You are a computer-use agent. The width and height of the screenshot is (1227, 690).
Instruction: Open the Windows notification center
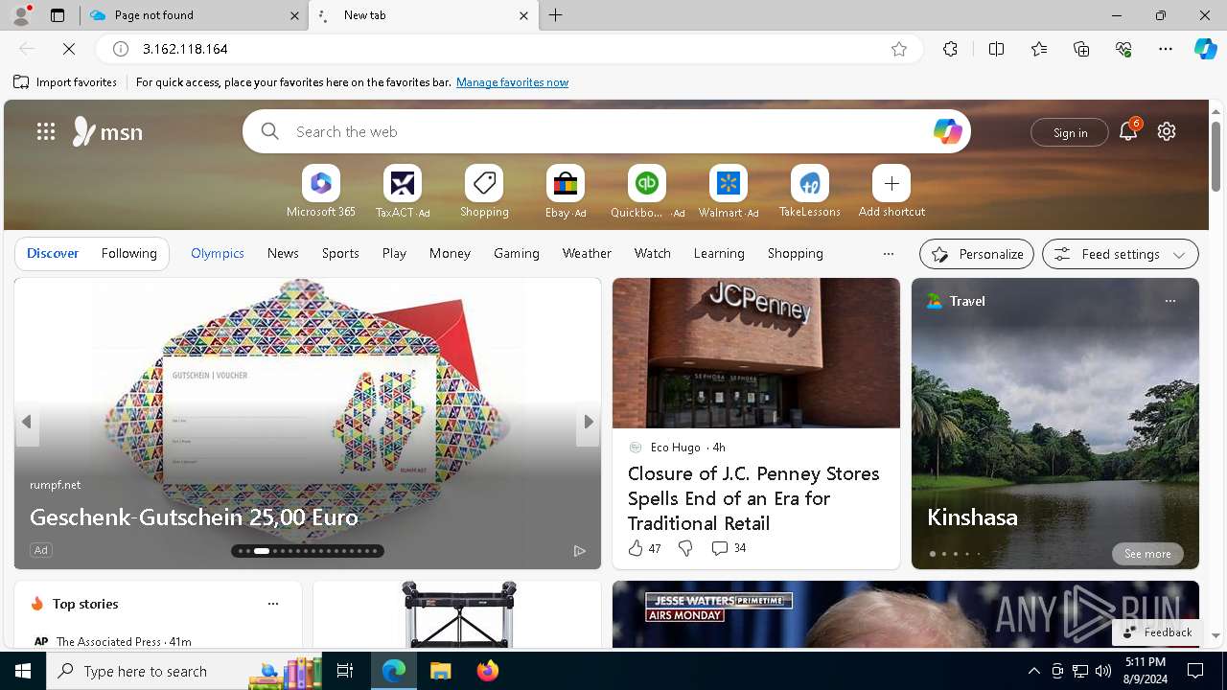click(x=1196, y=671)
